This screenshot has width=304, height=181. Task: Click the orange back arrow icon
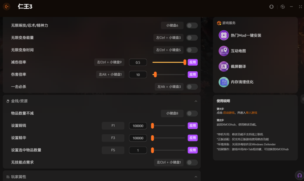[7, 7]
